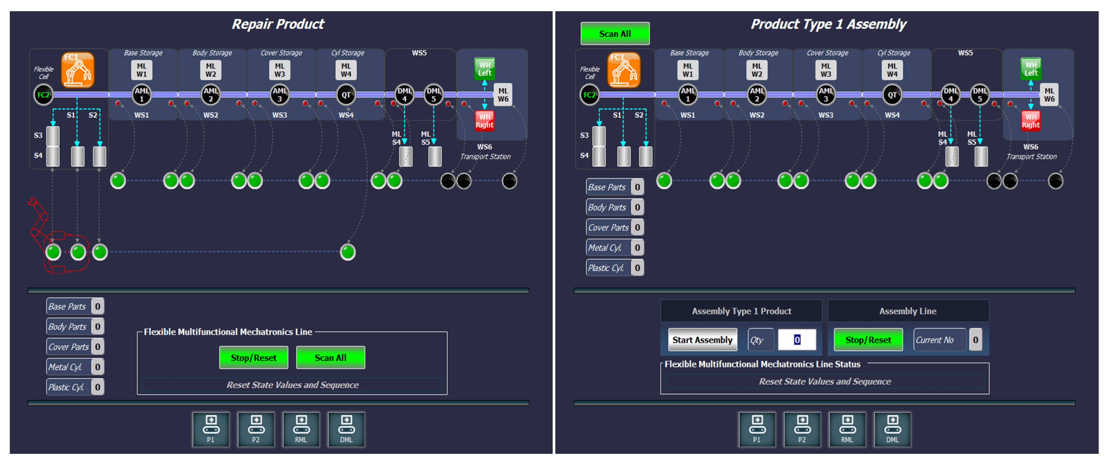Click the Qty input field
Viewport: 1106px width, 463px height.
tap(797, 339)
